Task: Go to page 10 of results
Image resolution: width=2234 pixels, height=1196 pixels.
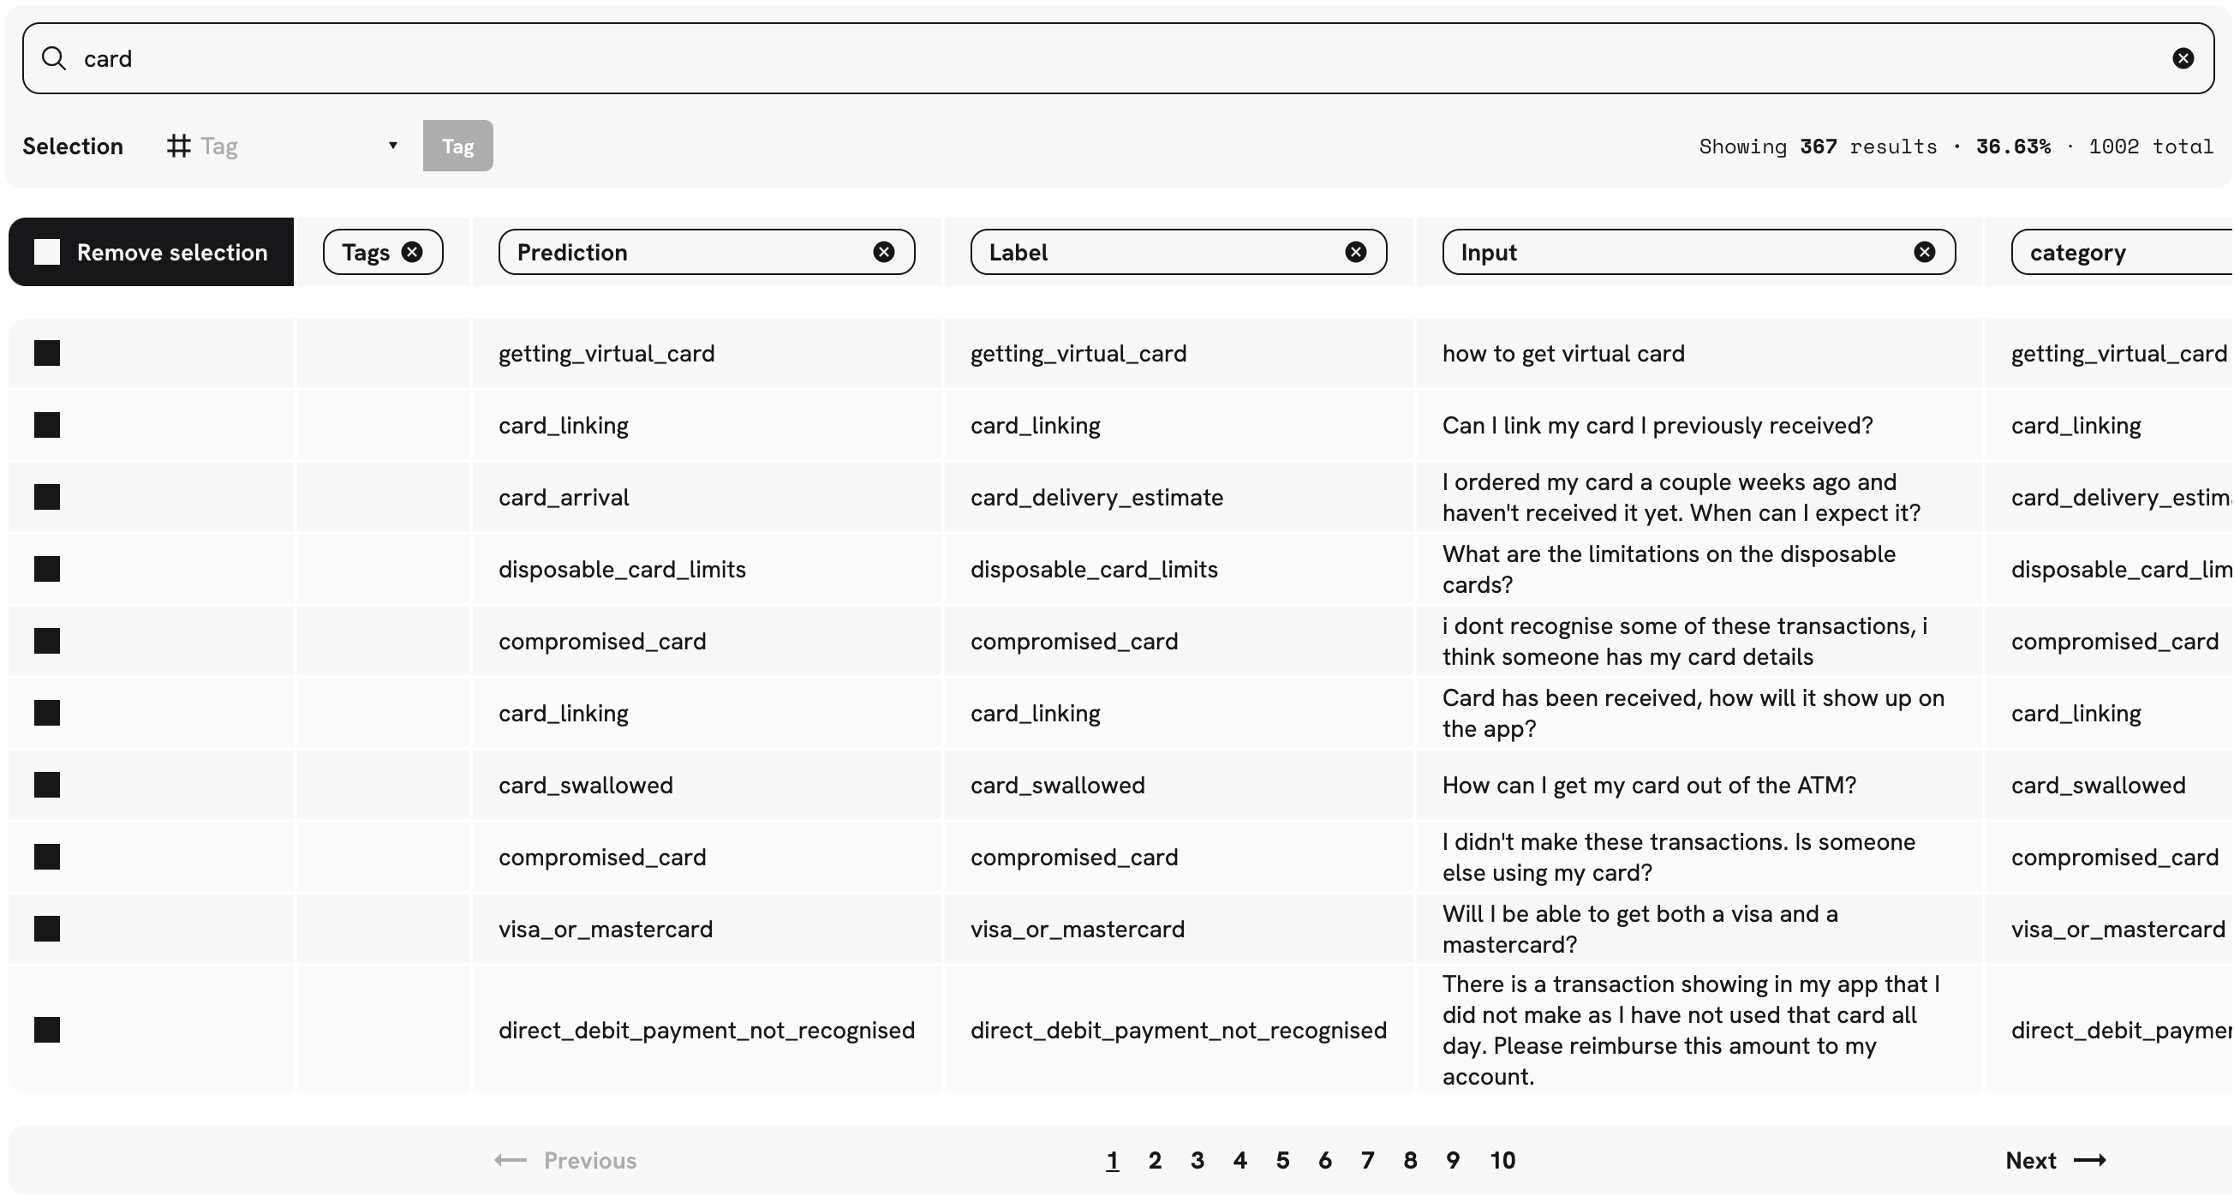Action: [x=1502, y=1159]
